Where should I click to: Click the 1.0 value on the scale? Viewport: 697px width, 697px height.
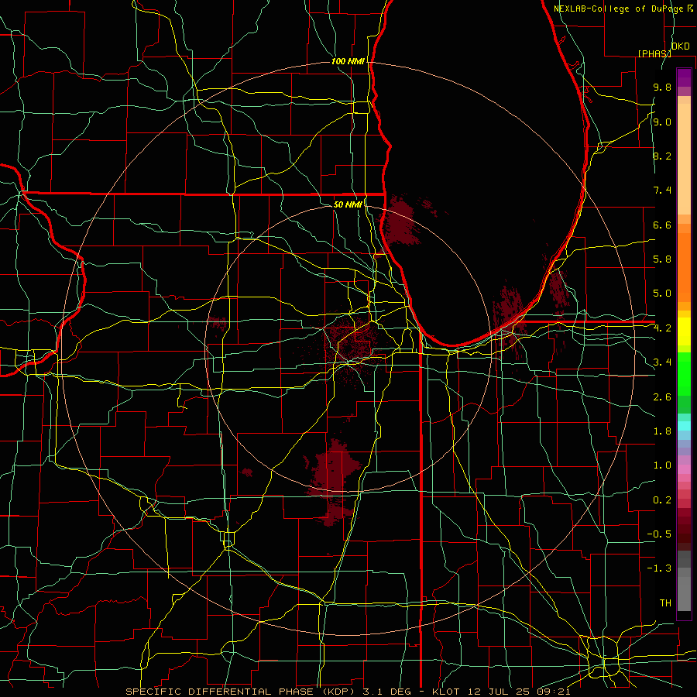662,466
